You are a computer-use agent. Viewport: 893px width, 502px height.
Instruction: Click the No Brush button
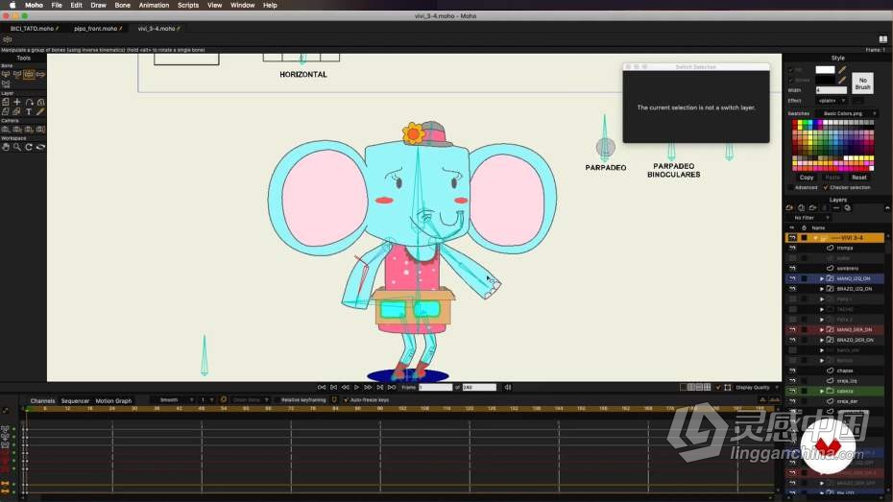click(x=862, y=84)
